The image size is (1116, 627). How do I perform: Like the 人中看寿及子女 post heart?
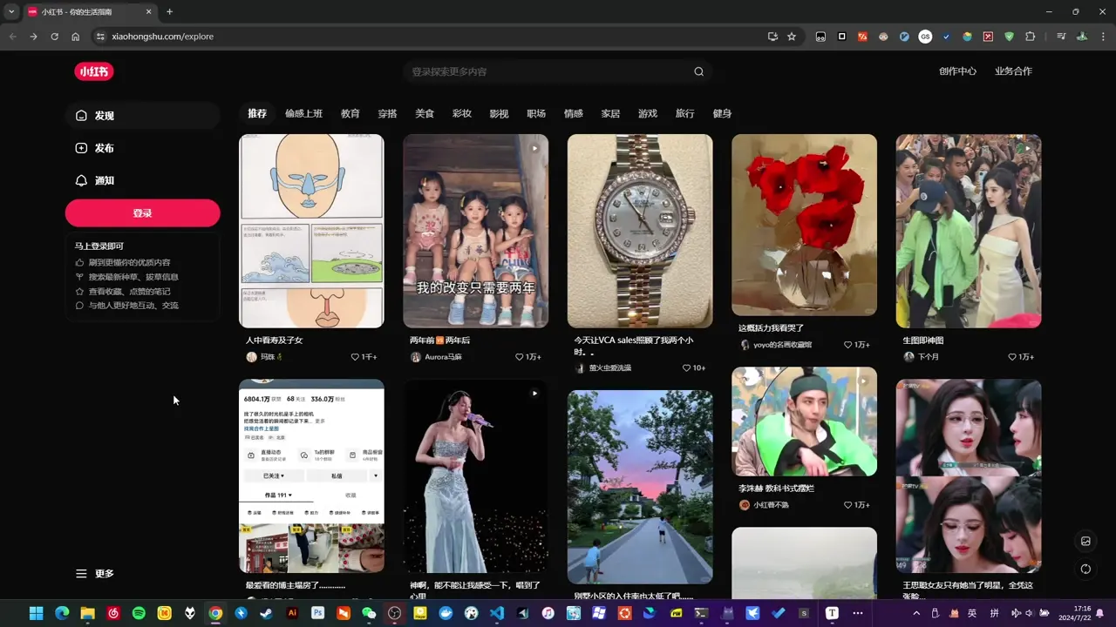coord(355,357)
